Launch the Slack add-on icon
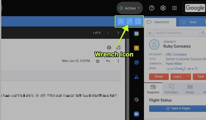The width and height of the screenshot is (206, 120). click(x=136, y=100)
